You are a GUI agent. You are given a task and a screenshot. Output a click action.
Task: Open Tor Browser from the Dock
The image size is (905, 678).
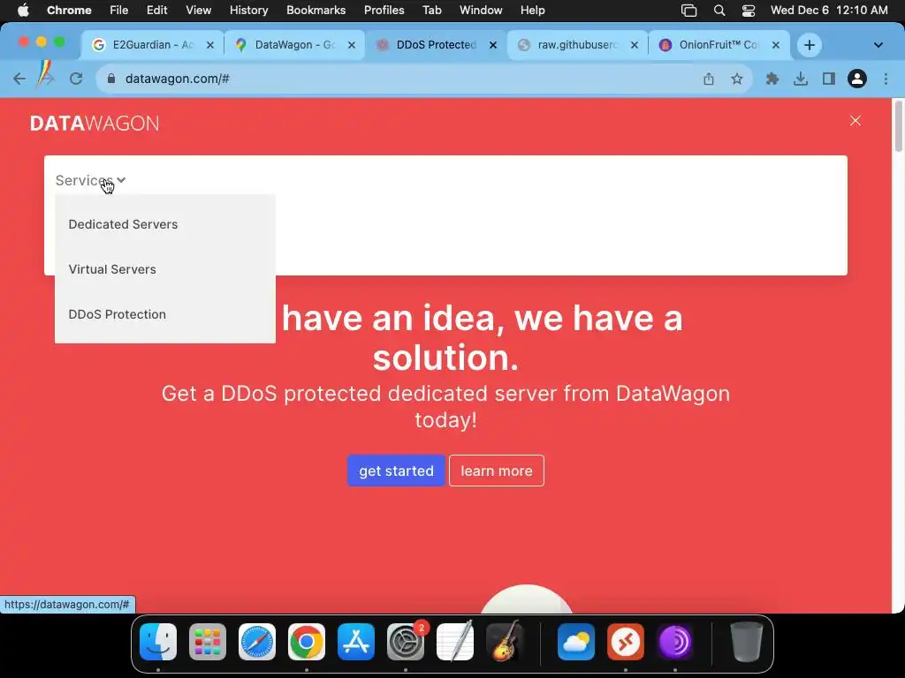[x=675, y=642]
